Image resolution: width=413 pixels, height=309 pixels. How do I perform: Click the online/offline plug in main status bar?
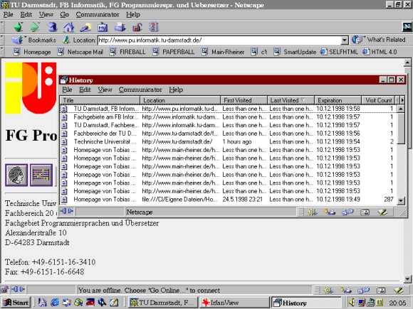pos(18,290)
